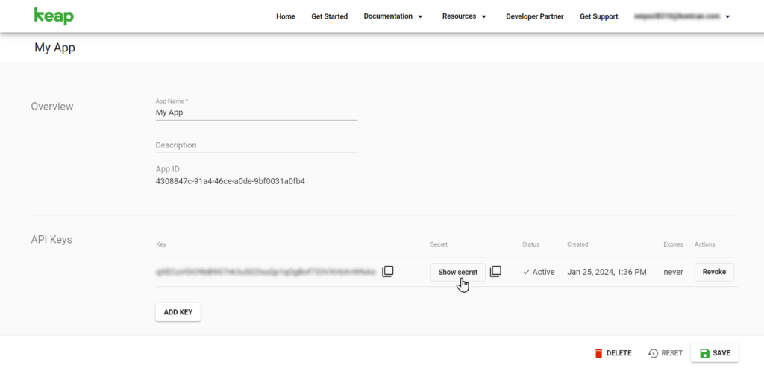The height and width of the screenshot is (368, 764).
Task: Go to Home in the navigation bar
Action: 286,16
